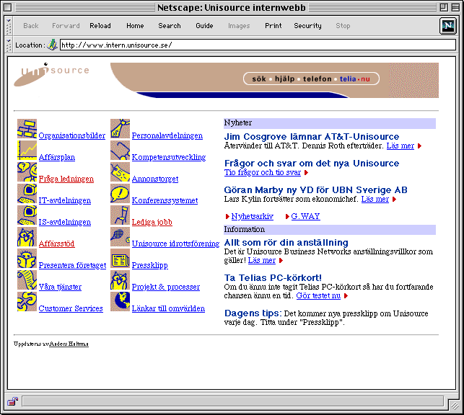Click hjälp in the banner navigation
The image size is (464, 415).
284,79
